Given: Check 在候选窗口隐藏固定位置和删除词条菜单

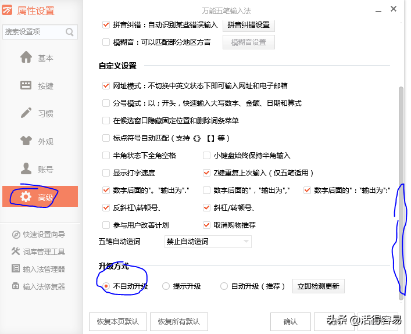Looking at the screenshot, I should coord(106,120).
